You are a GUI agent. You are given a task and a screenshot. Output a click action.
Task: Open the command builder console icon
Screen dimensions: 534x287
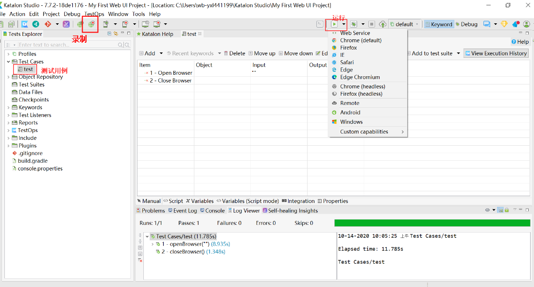319,24
